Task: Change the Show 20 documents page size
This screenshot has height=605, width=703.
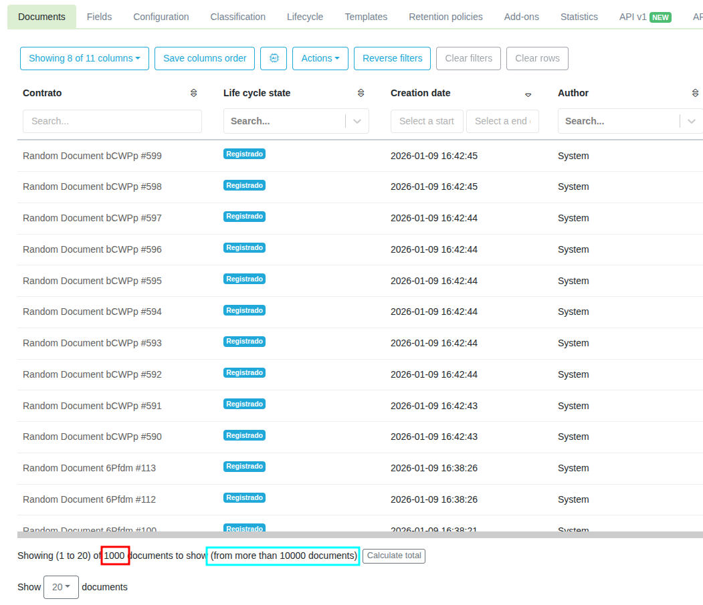Action: pyautogui.click(x=61, y=587)
